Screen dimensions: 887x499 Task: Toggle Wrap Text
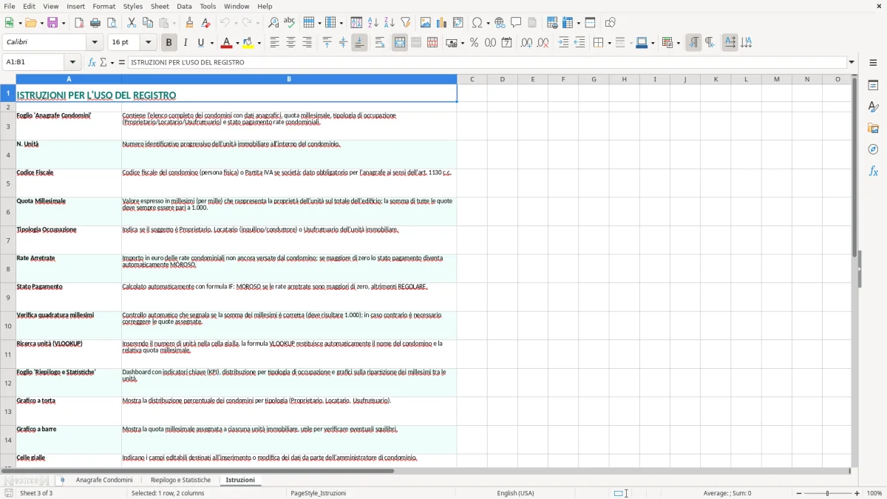[380, 43]
